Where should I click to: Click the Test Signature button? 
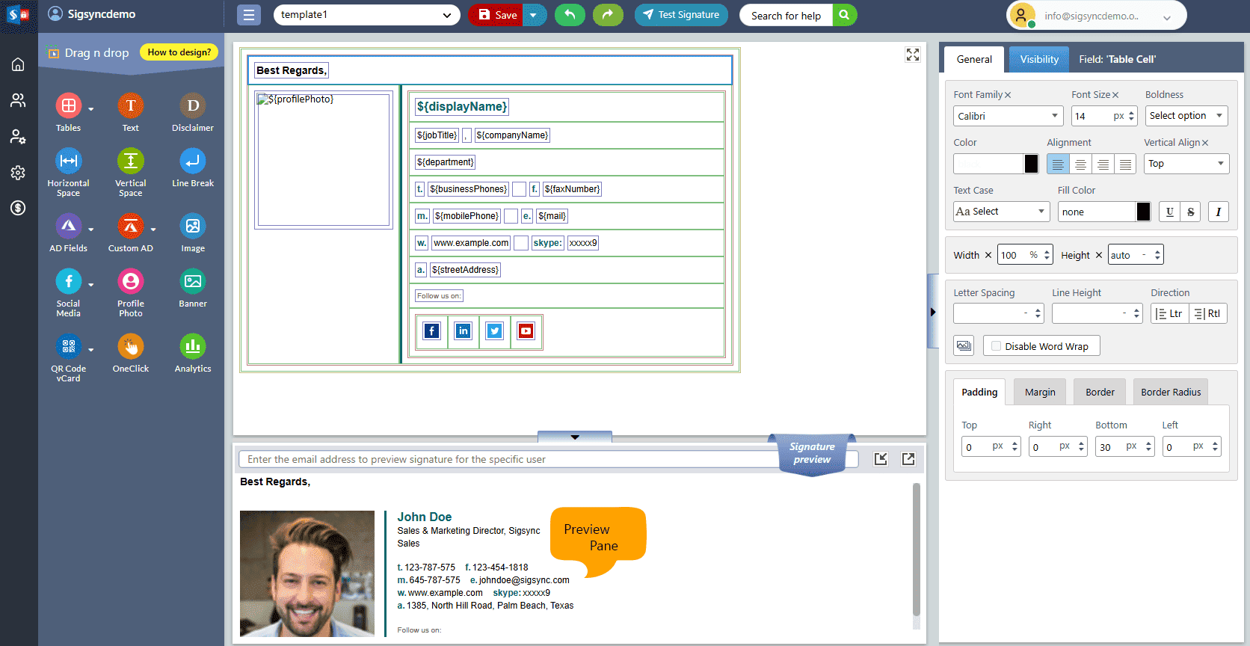681,15
